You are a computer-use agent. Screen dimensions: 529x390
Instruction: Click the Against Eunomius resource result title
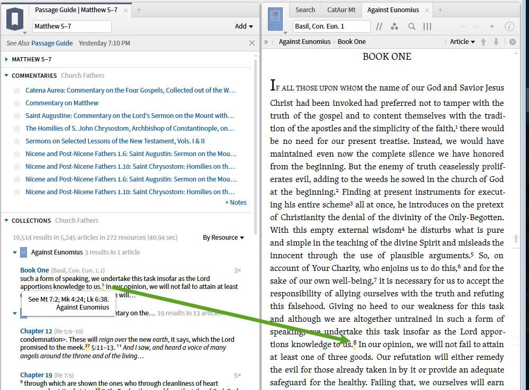[57, 252]
